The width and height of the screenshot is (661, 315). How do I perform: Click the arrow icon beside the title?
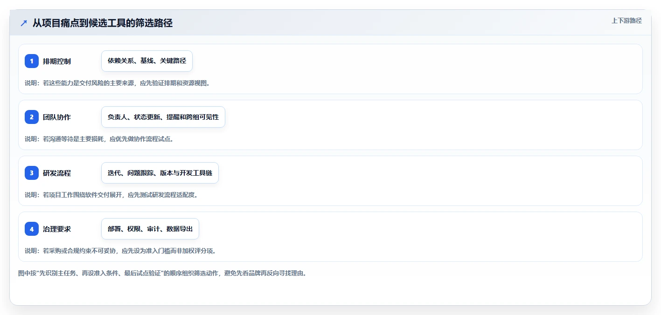[x=24, y=23]
